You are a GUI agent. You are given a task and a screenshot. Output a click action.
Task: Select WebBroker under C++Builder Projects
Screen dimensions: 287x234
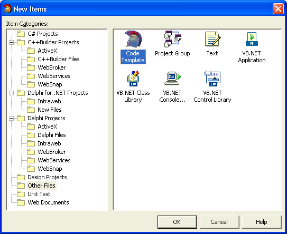click(x=52, y=67)
